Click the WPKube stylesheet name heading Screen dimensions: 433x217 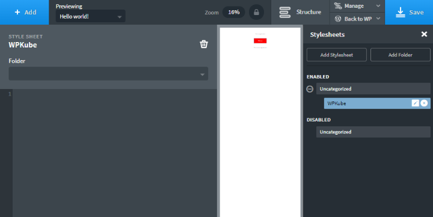click(23, 44)
